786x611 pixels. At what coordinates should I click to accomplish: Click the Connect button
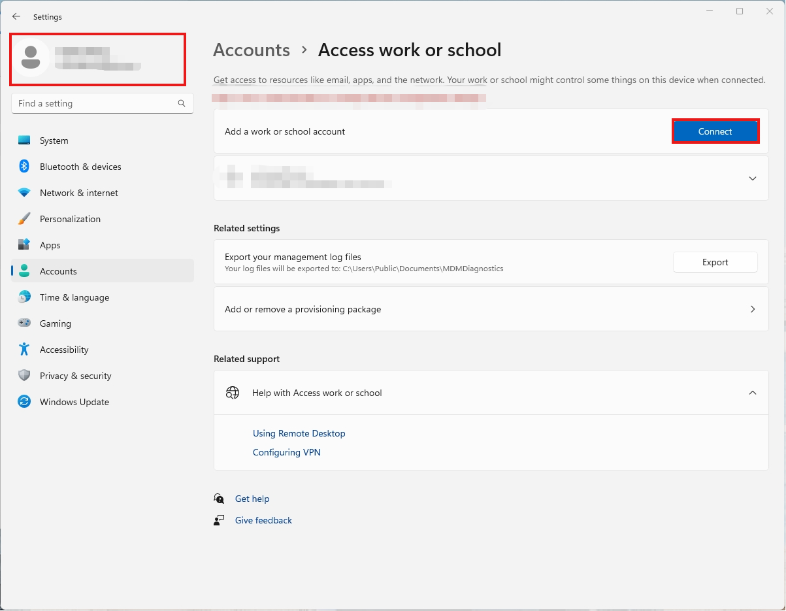point(715,131)
